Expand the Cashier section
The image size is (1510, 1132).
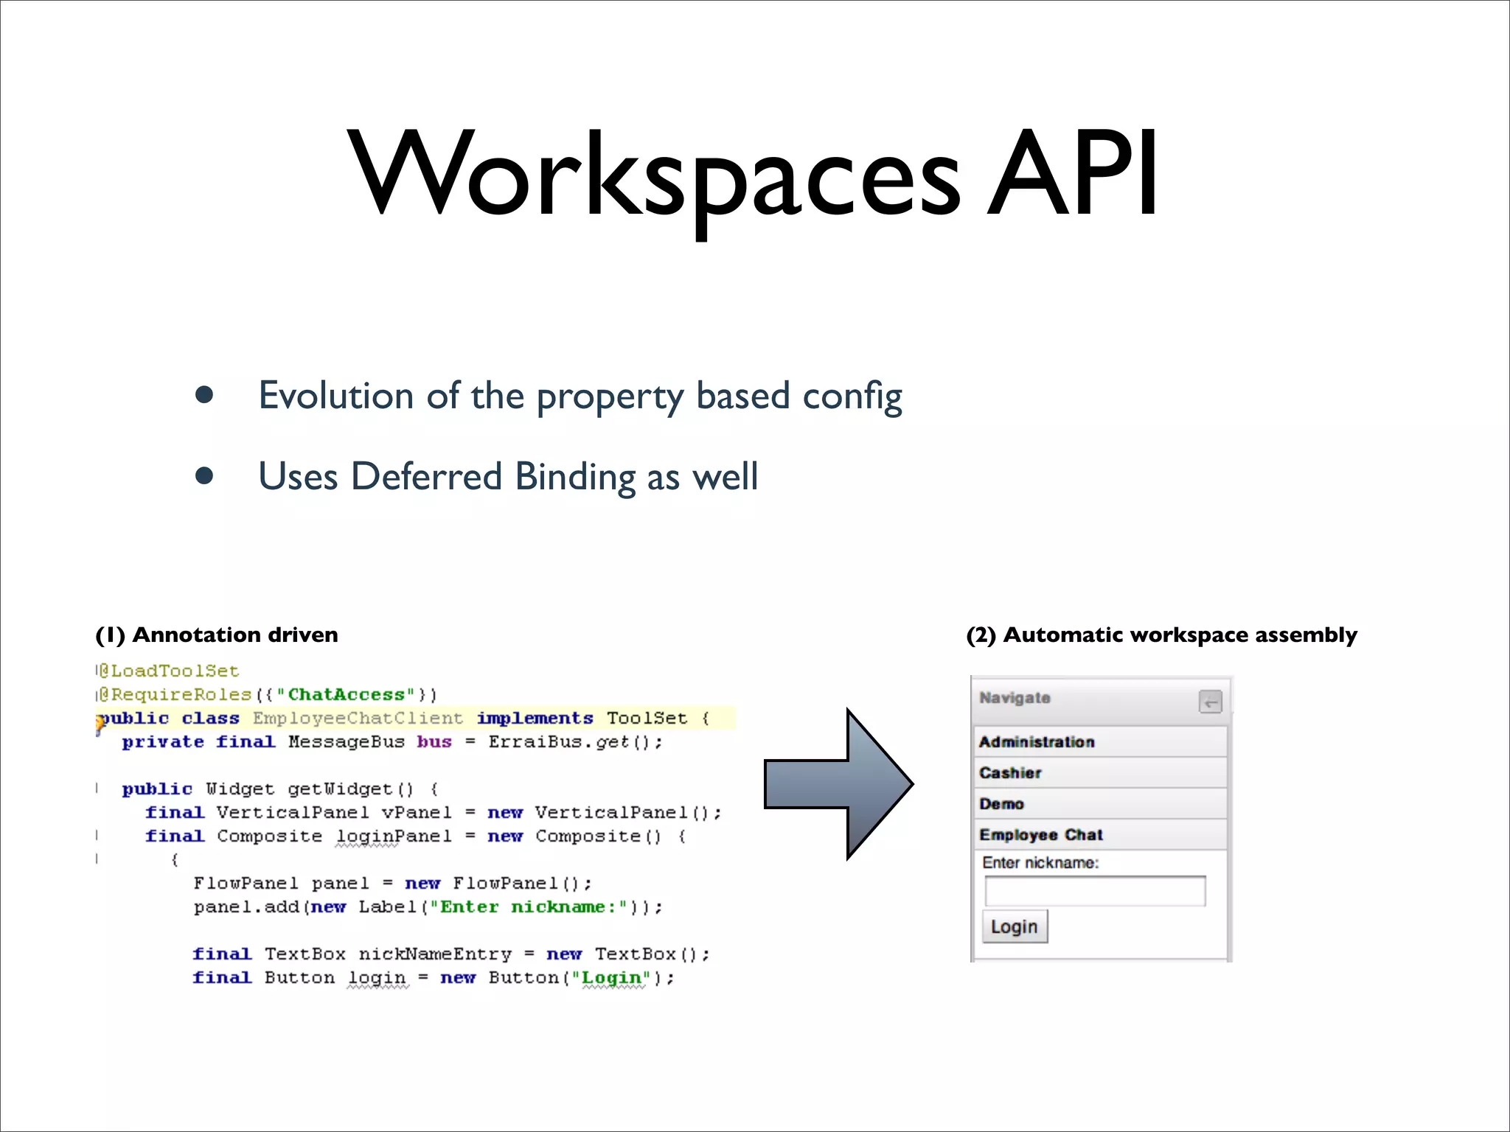point(1010,773)
